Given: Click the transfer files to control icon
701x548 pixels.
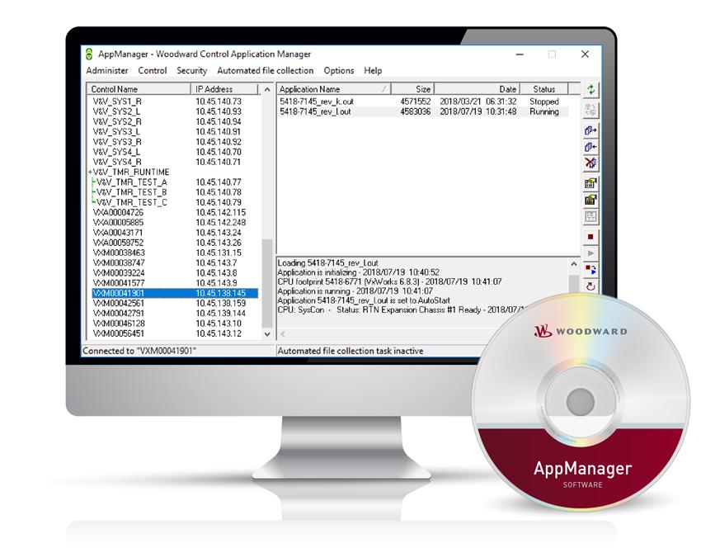Looking at the screenshot, I should pos(591,130).
